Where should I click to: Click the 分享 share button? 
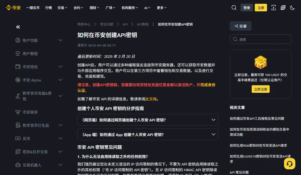[x=241, y=26]
